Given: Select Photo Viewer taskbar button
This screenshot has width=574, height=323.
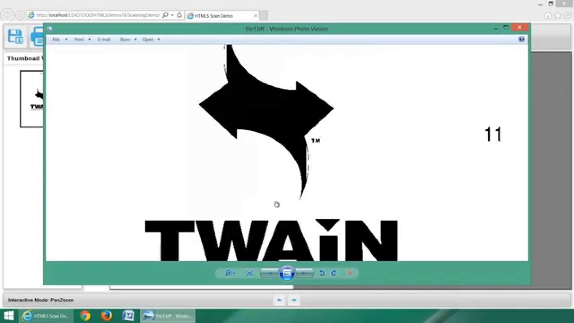Looking at the screenshot, I should click(x=168, y=316).
